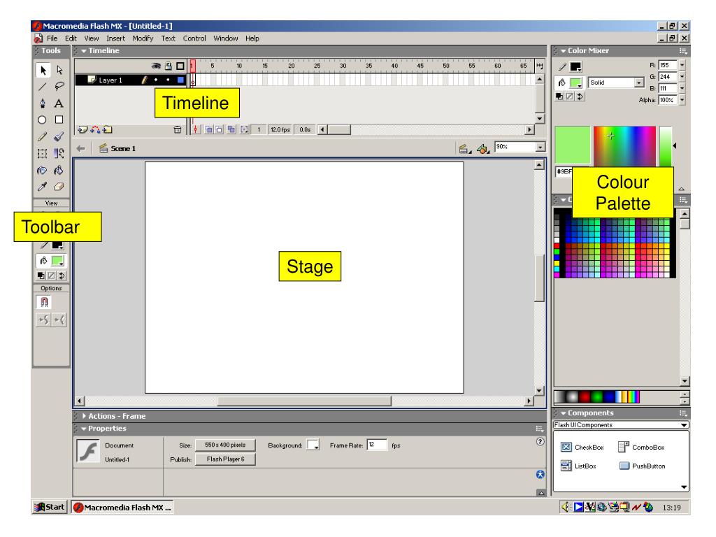Click the Insert Layer Folder icon
The height and width of the screenshot is (537, 716).
pos(107,129)
